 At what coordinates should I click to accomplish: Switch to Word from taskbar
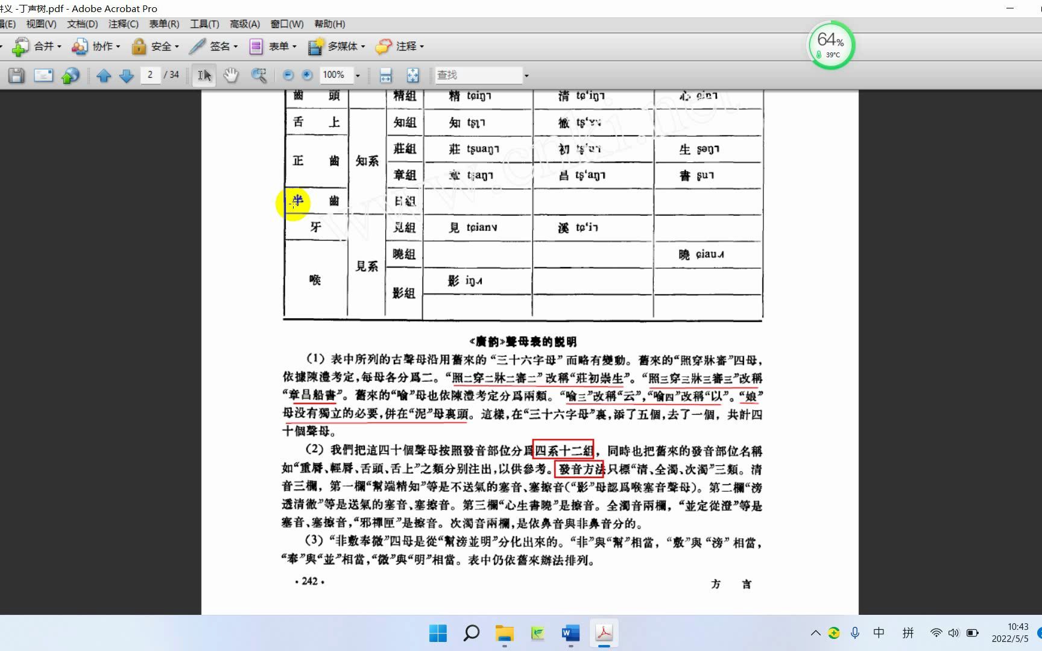570,633
